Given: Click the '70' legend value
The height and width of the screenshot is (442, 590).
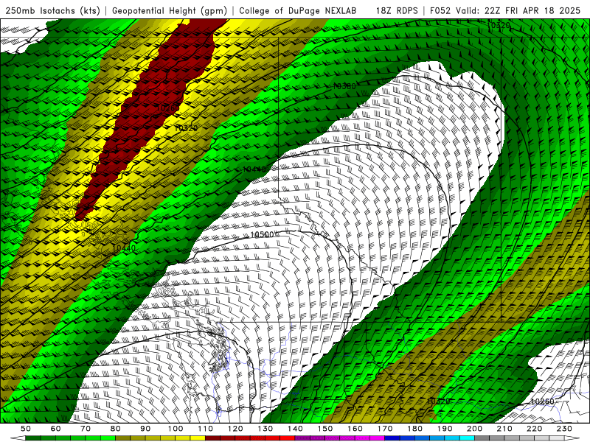Looking at the screenshot, I should [86, 429].
